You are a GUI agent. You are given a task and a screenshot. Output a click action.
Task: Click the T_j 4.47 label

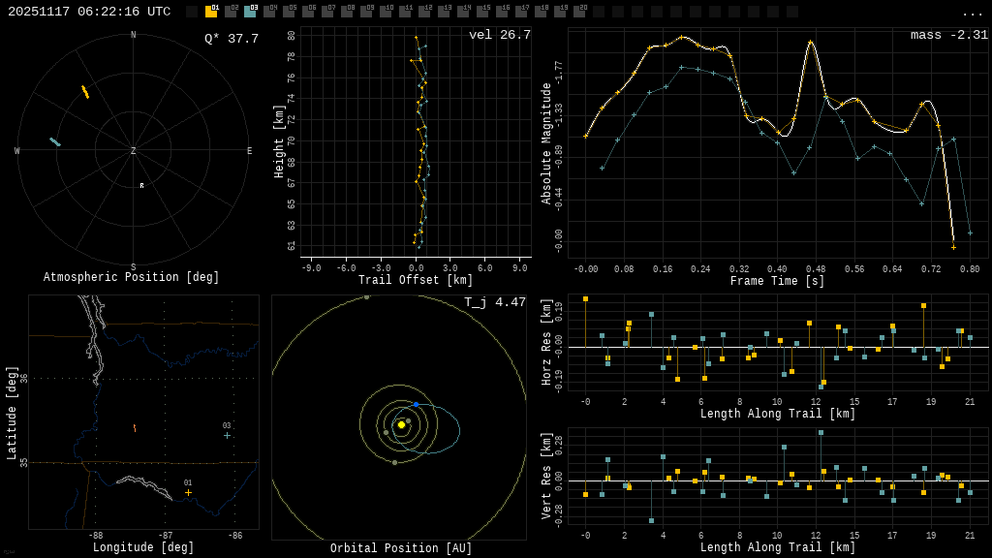(x=494, y=303)
